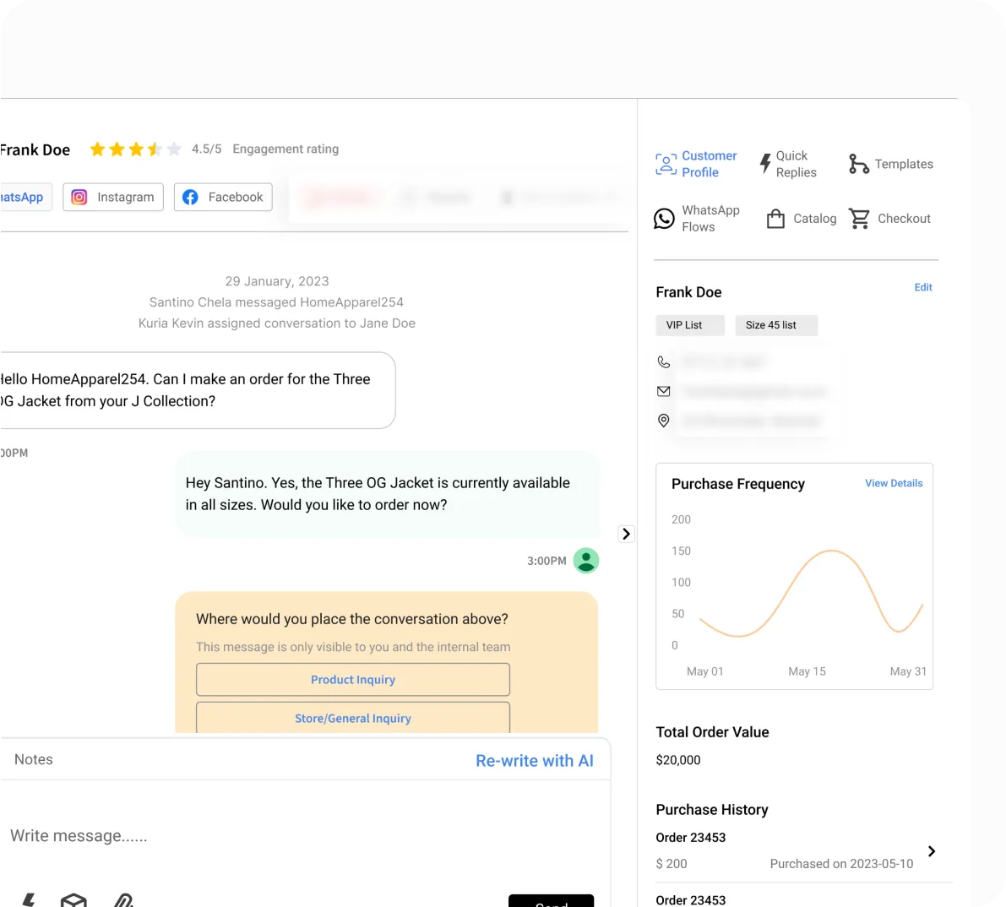Click the paperclip attachment icon
The width and height of the screenshot is (1006, 907).
pyautogui.click(x=123, y=900)
